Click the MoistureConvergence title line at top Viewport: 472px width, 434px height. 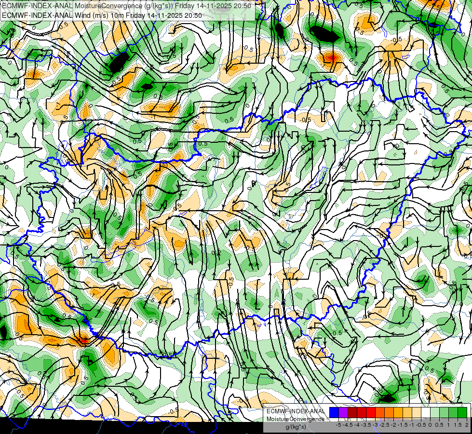pyautogui.click(x=126, y=6)
